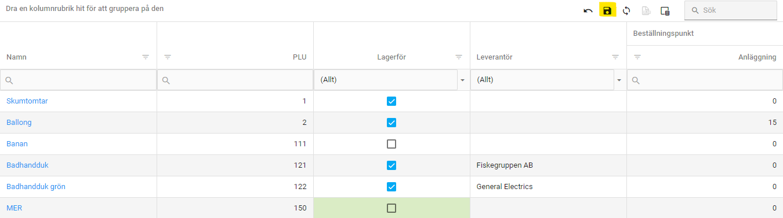783x218 pixels.
Task: Open filter icon on Lagerför column
Action: [459, 57]
